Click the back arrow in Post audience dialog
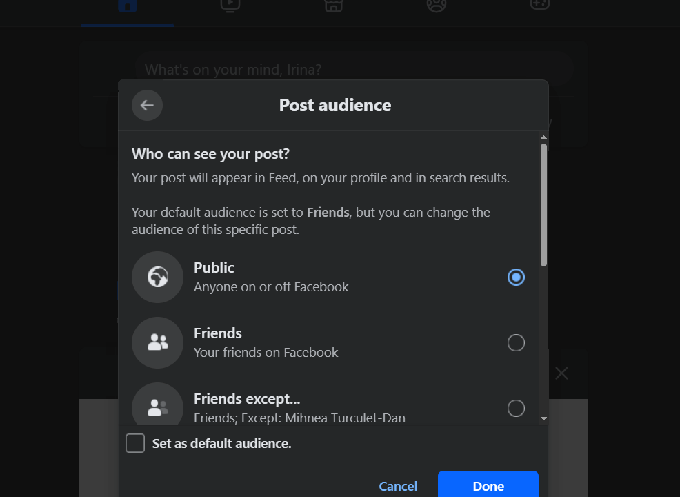 147,105
